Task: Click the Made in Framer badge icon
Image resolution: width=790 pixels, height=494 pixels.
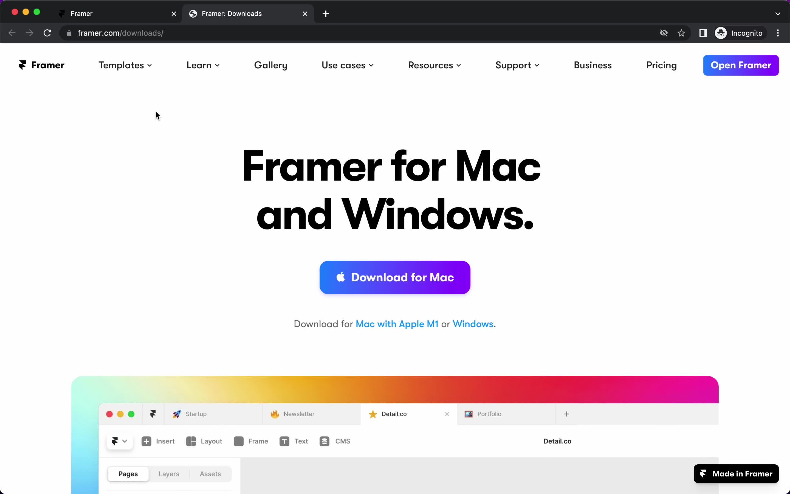Action: point(704,473)
